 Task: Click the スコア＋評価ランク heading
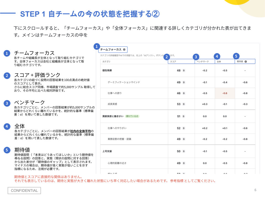click(x=37, y=75)
